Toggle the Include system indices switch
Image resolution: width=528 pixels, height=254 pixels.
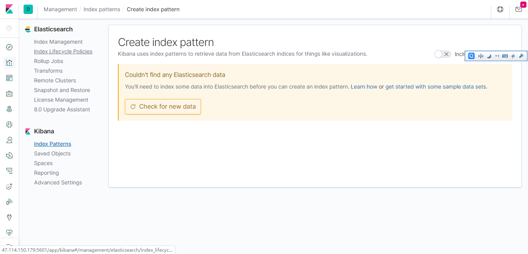(443, 54)
